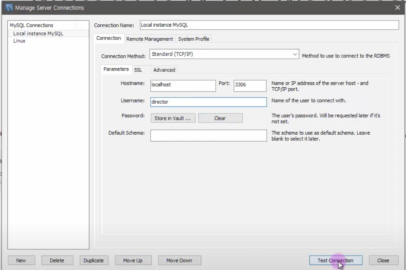
Task: Open the Advanced parameters tab
Action: pos(164,70)
